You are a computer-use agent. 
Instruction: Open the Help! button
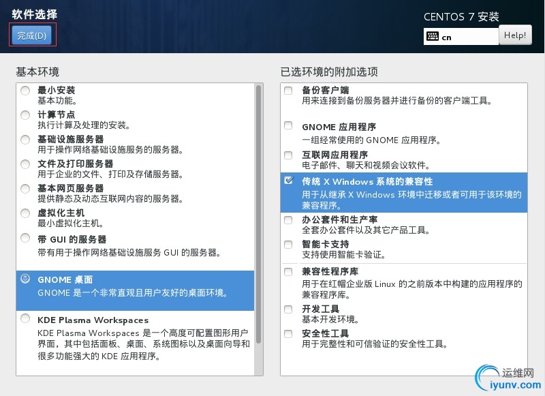click(x=515, y=35)
